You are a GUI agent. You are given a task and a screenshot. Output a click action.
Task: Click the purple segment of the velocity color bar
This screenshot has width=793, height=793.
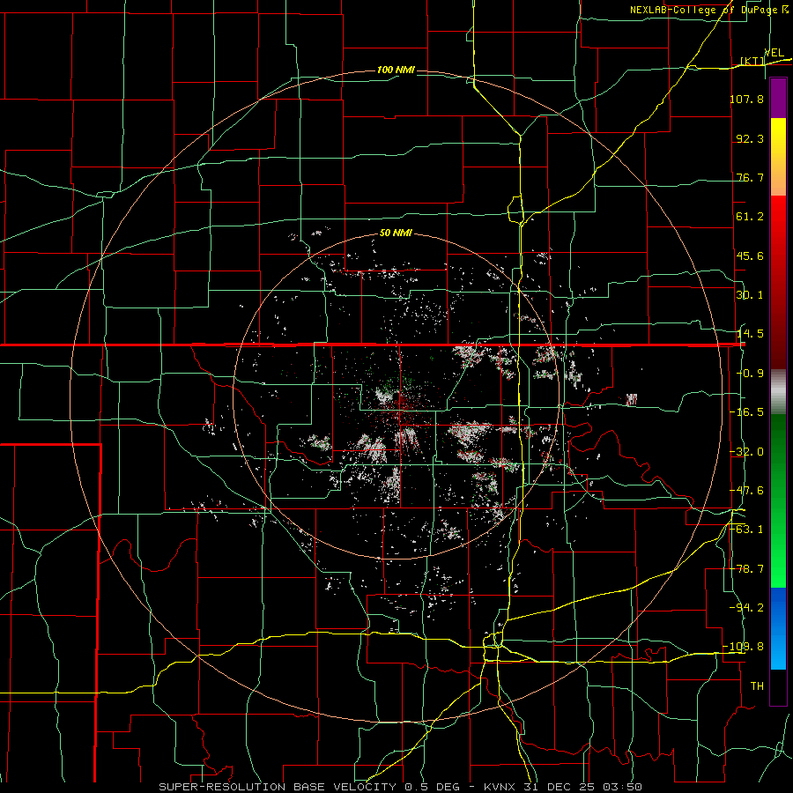pos(778,99)
